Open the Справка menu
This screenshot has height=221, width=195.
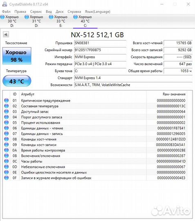point(74,11)
